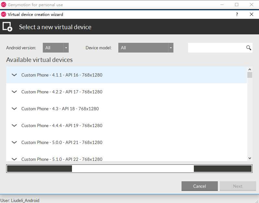Click the device list scrollbar thumb
The width and height of the screenshot is (259, 203).
[x=250, y=75]
